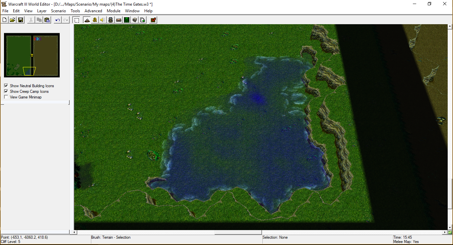Open the AI Editor green face icon

[127, 20]
